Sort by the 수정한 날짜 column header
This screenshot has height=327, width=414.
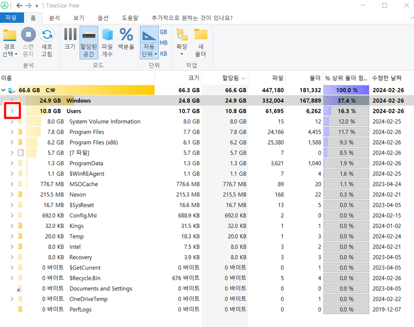pos(392,78)
